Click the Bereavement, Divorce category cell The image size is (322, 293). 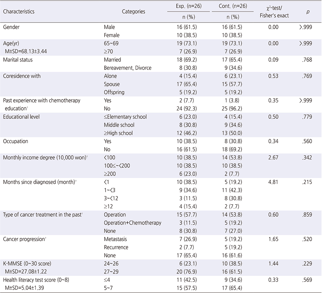127,68
